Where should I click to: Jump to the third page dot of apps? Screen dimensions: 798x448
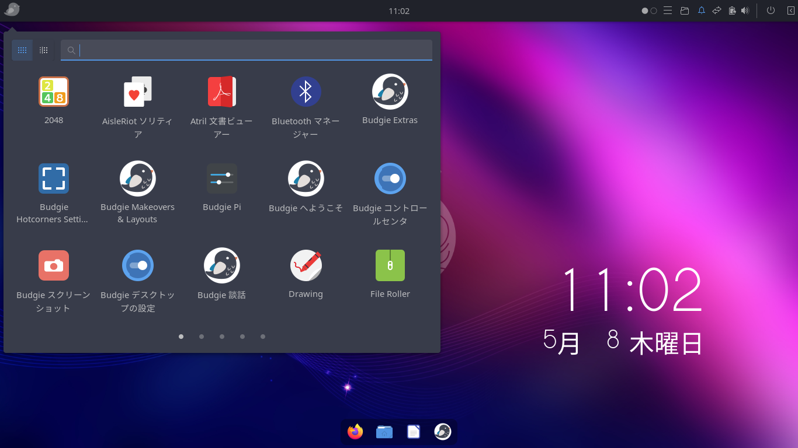click(x=222, y=337)
